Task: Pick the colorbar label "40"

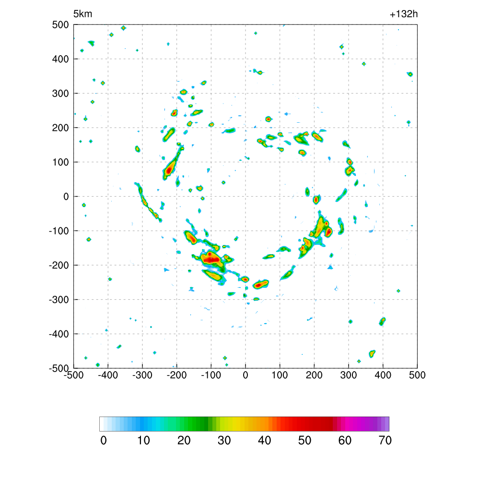Action: click(x=264, y=441)
